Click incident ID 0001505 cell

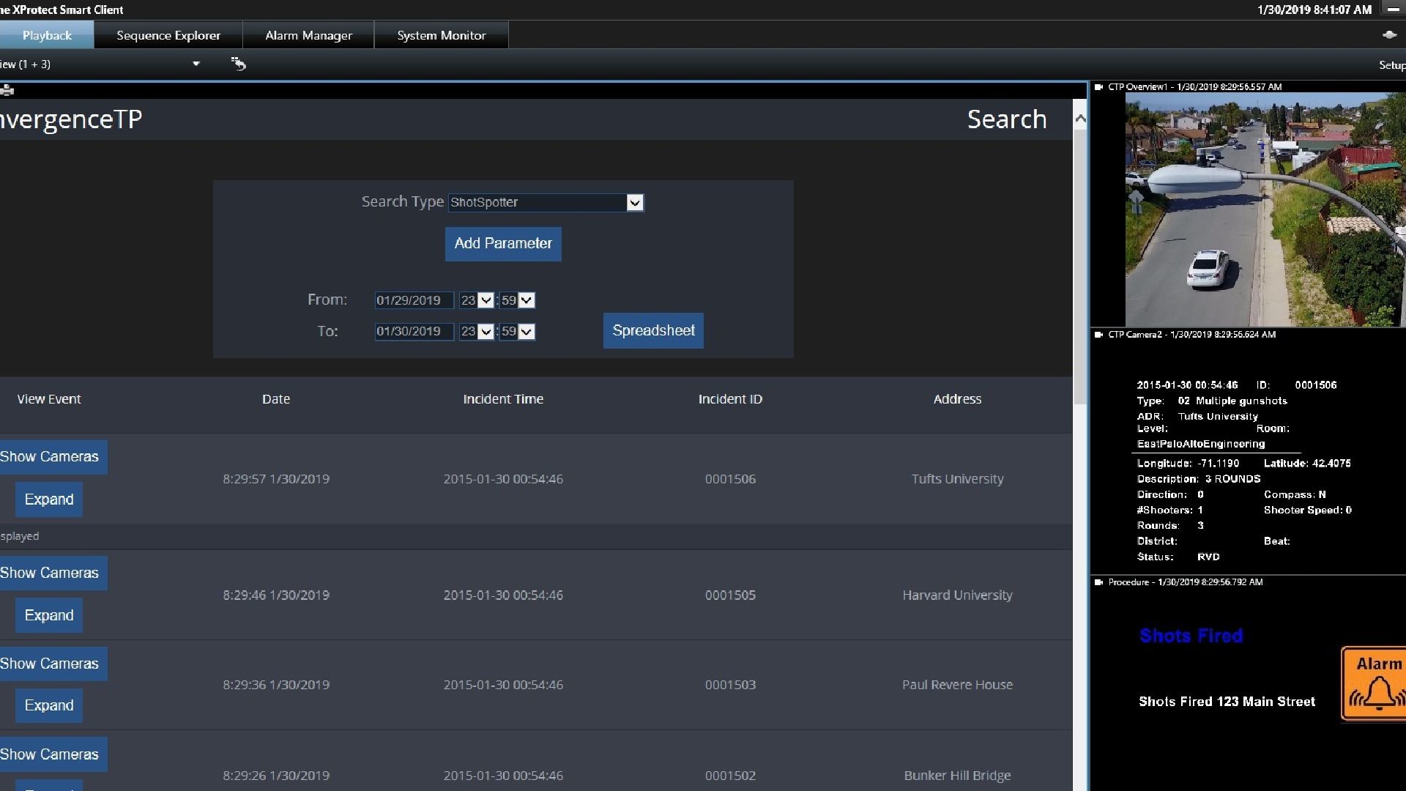730,595
